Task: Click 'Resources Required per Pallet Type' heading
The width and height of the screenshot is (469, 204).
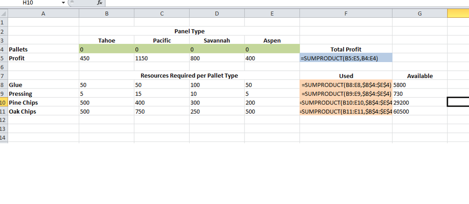Action: click(x=189, y=76)
